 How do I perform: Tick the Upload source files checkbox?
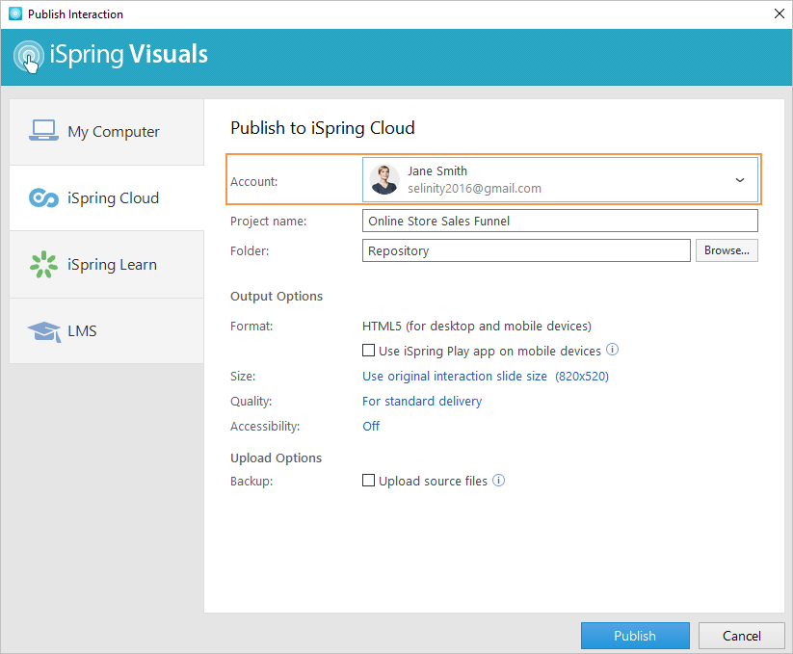pos(368,480)
